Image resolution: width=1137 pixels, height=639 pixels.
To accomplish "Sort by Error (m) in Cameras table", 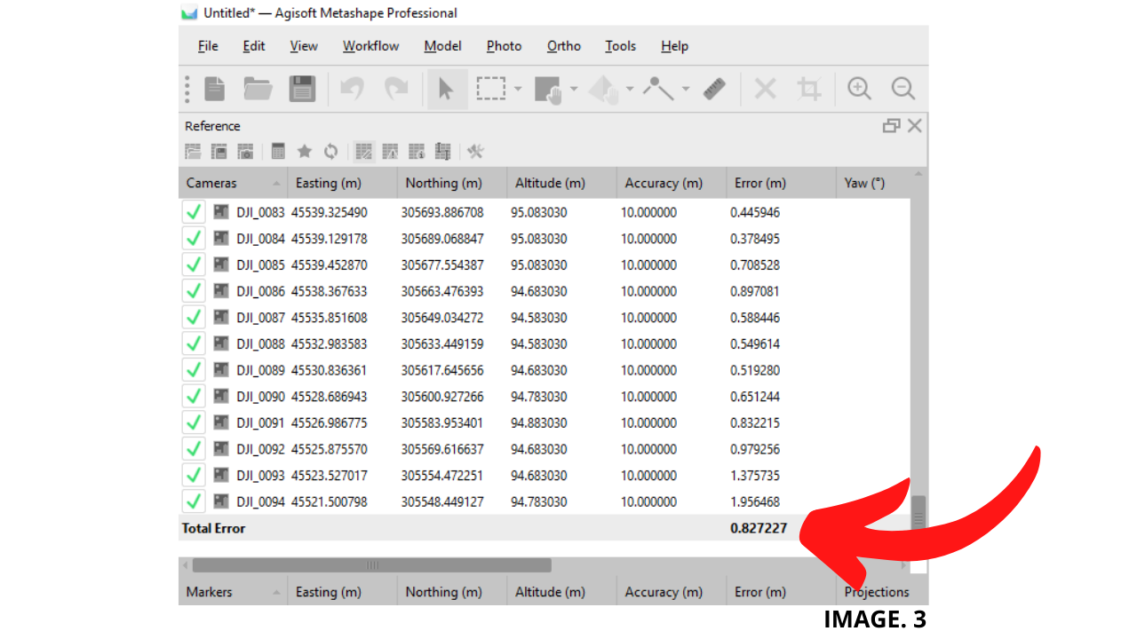I will click(x=781, y=183).
